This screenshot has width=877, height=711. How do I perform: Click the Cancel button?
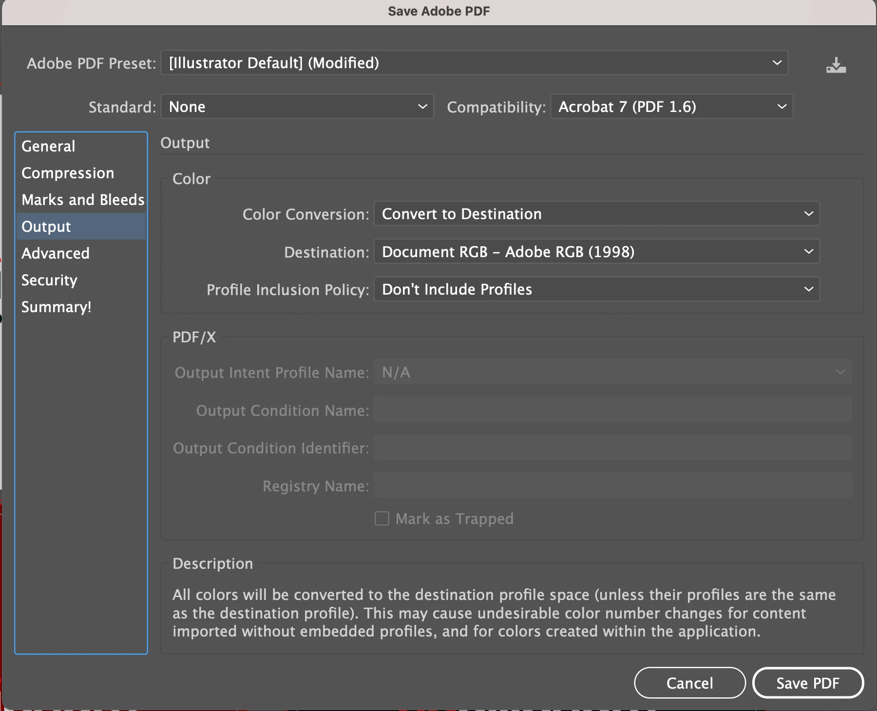click(690, 683)
